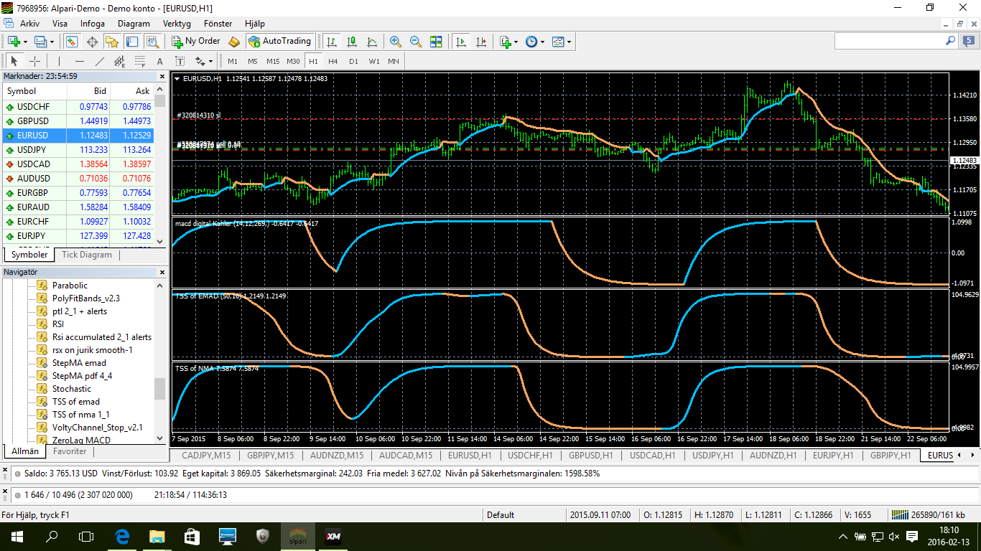Open the chart Profiles icon
981x551 pixels.
tap(40, 42)
